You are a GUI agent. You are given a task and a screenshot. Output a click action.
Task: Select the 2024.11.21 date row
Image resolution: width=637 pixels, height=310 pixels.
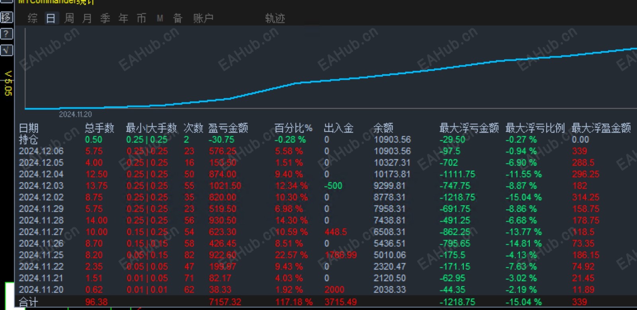pos(41,278)
